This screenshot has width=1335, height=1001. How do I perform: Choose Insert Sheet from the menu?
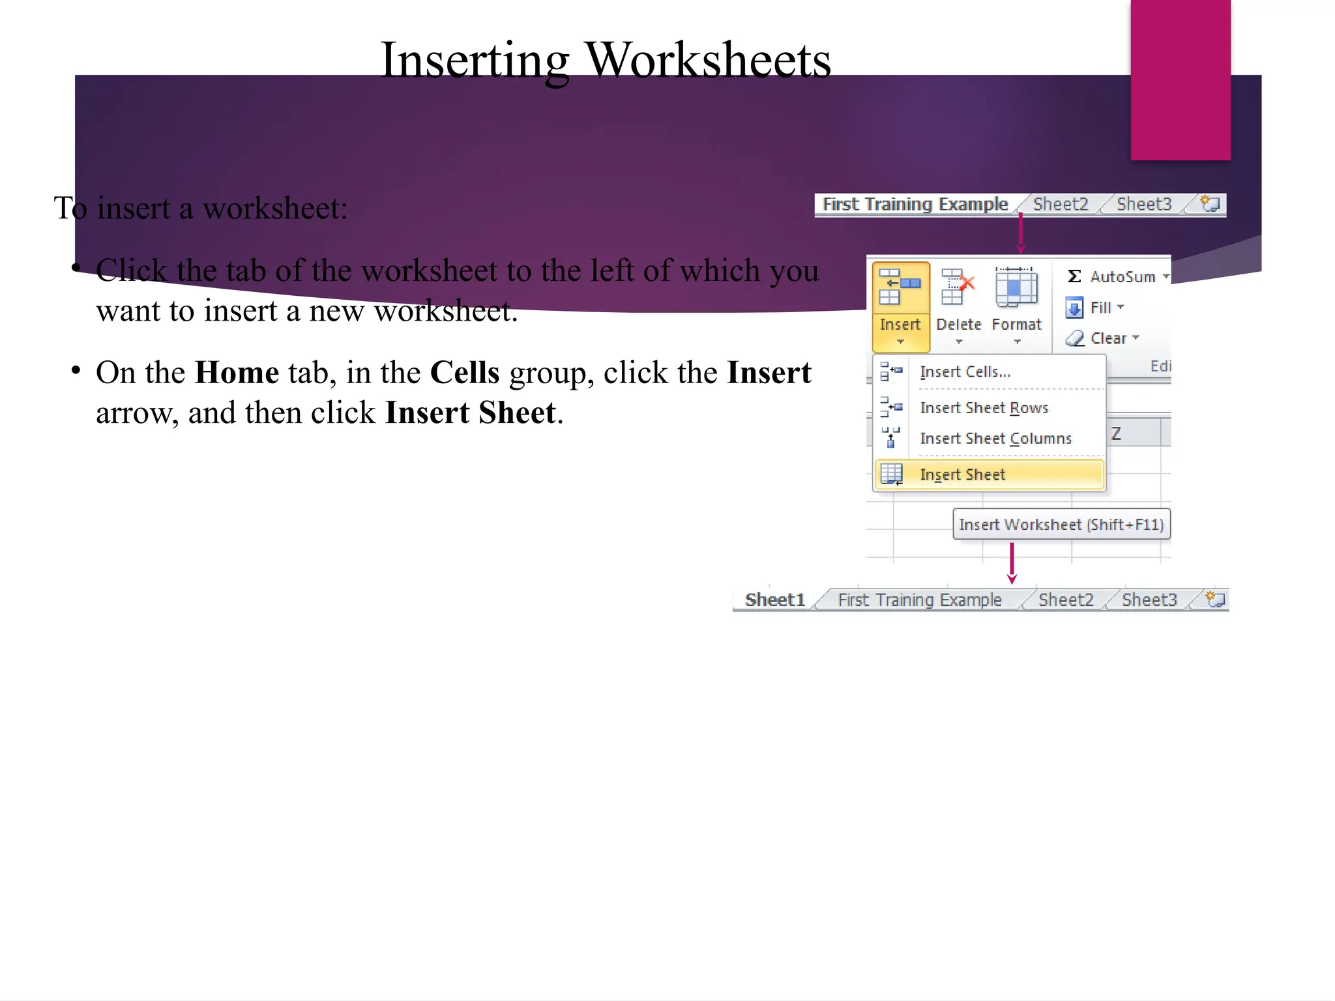point(962,474)
